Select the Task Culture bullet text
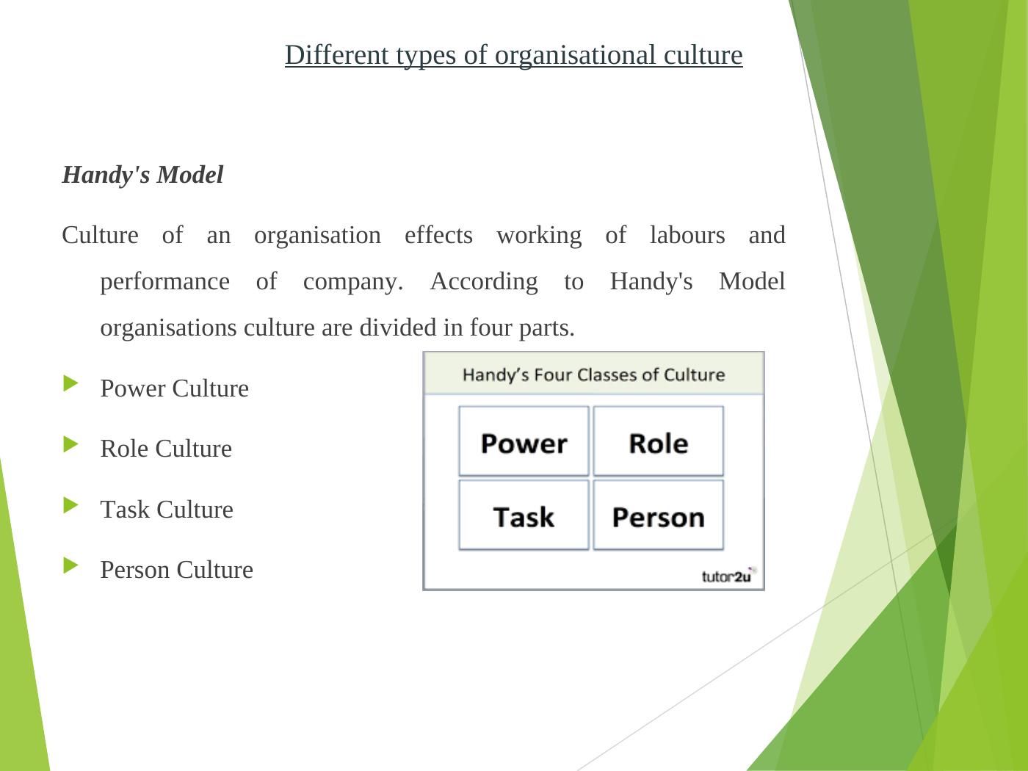This screenshot has width=1028, height=771. (167, 510)
